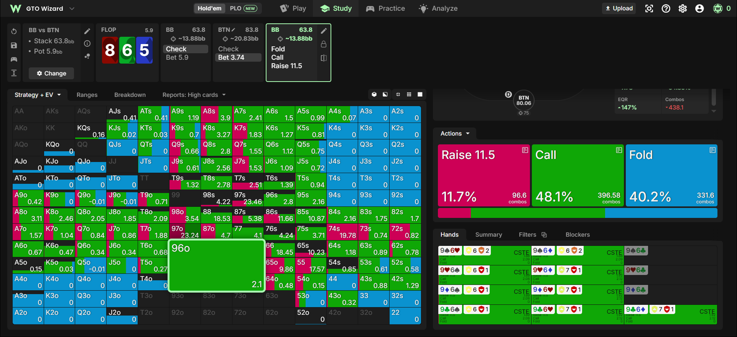Open the help question mark icon

[x=666, y=8]
